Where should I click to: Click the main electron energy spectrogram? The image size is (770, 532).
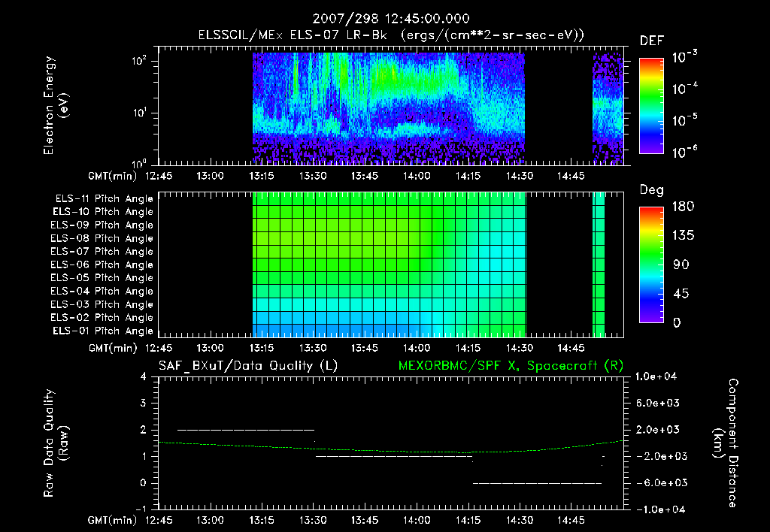coord(389,108)
